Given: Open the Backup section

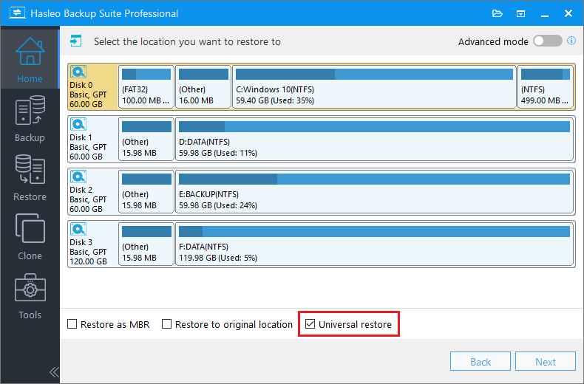Looking at the screenshot, I should pyautogui.click(x=30, y=119).
